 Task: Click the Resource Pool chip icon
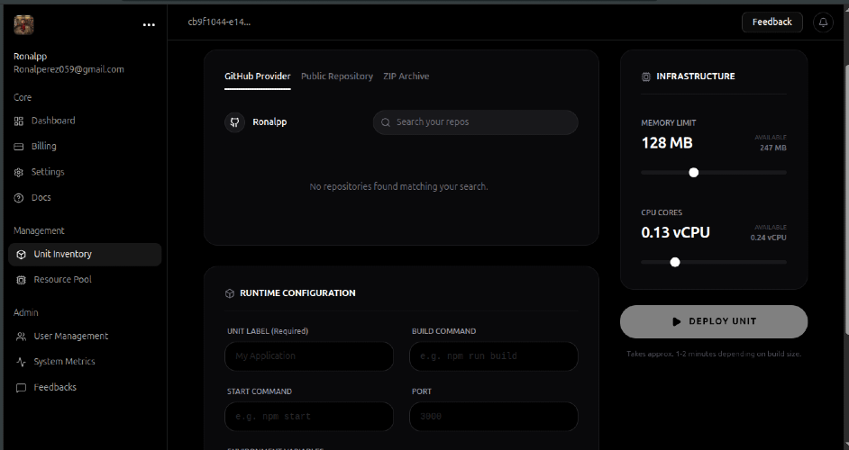22,280
